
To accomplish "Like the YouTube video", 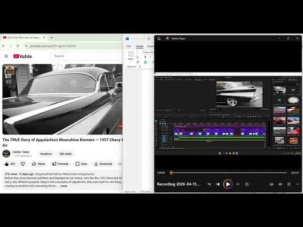I will point(9,164).
